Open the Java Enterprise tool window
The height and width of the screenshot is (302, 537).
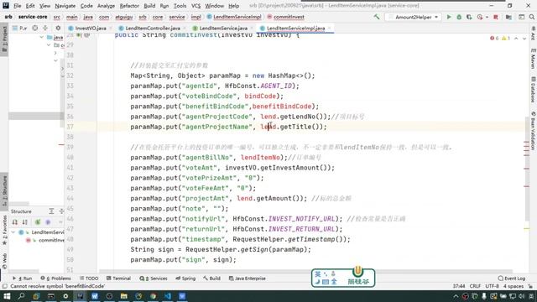pos(247,279)
